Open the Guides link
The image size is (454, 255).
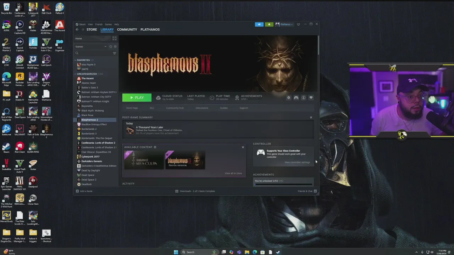(x=224, y=108)
